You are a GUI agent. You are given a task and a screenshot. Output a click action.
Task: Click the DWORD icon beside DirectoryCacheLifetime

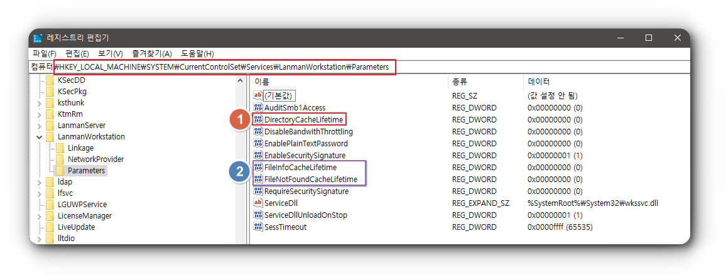point(257,119)
